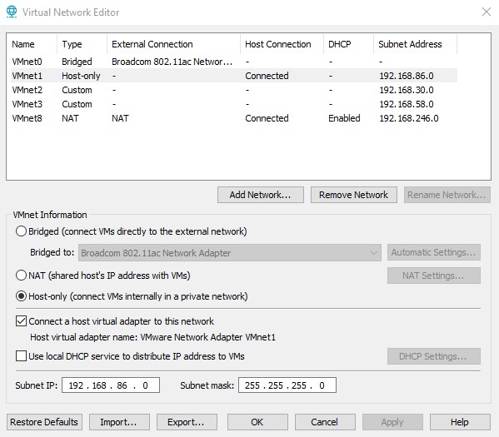Click the Automatic Settings button
Screen dimensions: 499x437
point(434,252)
